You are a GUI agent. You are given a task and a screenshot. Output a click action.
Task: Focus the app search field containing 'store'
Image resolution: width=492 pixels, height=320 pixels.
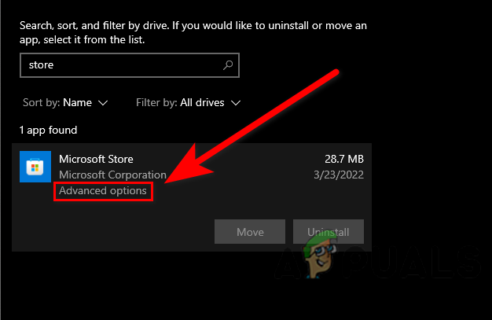pos(130,65)
